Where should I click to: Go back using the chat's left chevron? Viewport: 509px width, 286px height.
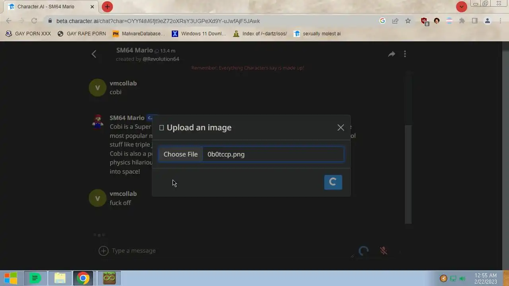[x=94, y=54]
